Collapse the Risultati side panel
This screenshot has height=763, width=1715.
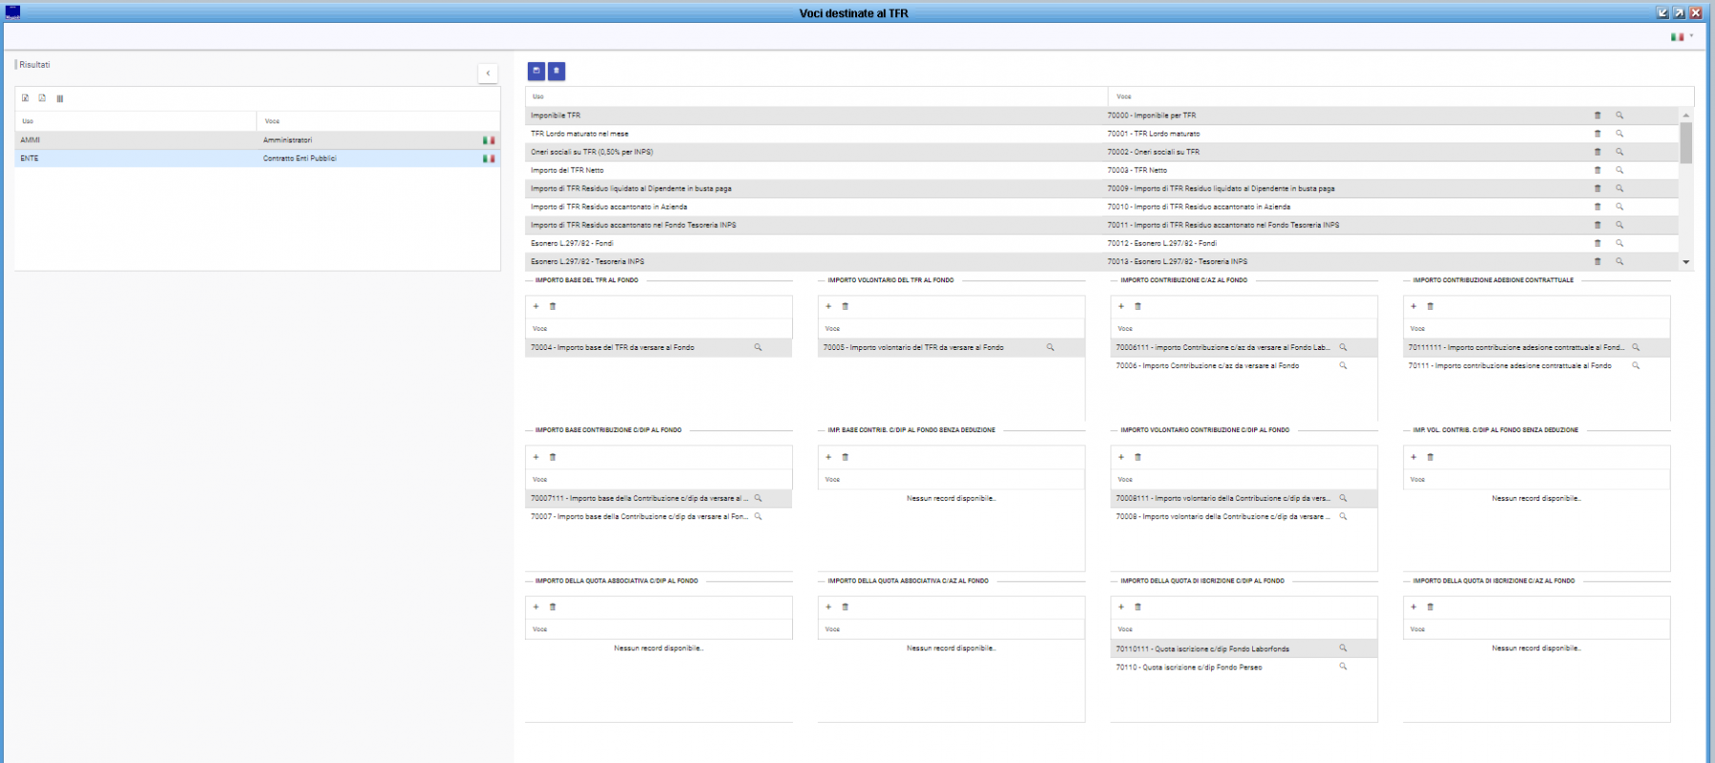[x=488, y=73]
